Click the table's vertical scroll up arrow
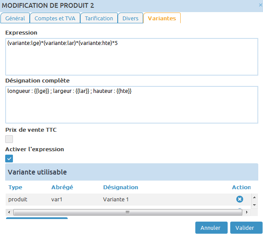This screenshot has height=235, width=263. click(254, 196)
